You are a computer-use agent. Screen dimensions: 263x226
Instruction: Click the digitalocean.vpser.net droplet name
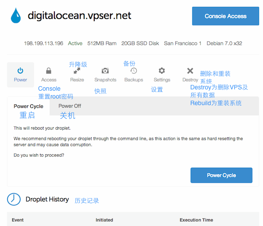(x=79, y=16)
